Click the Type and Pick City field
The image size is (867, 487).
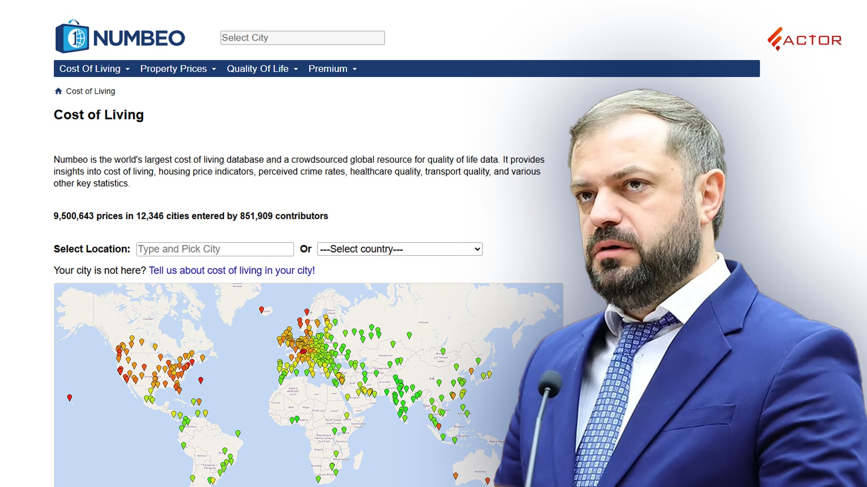tap(215, 249)
